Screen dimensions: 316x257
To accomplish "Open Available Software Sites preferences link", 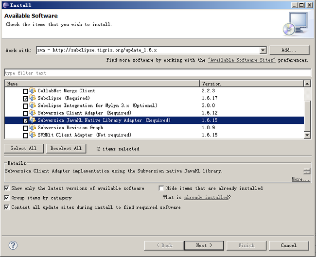I will point(242,60).
